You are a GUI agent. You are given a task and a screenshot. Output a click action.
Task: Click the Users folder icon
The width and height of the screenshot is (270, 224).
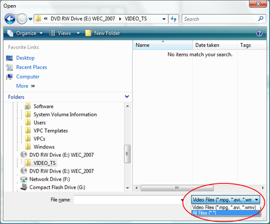(x=28, y=122)
